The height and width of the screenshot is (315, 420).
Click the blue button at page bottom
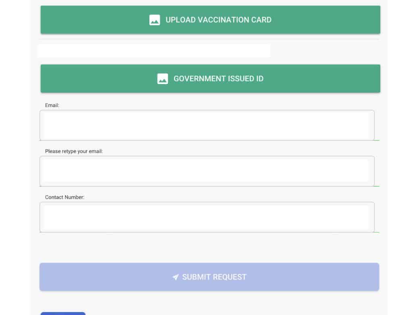(x=63, y=313)
